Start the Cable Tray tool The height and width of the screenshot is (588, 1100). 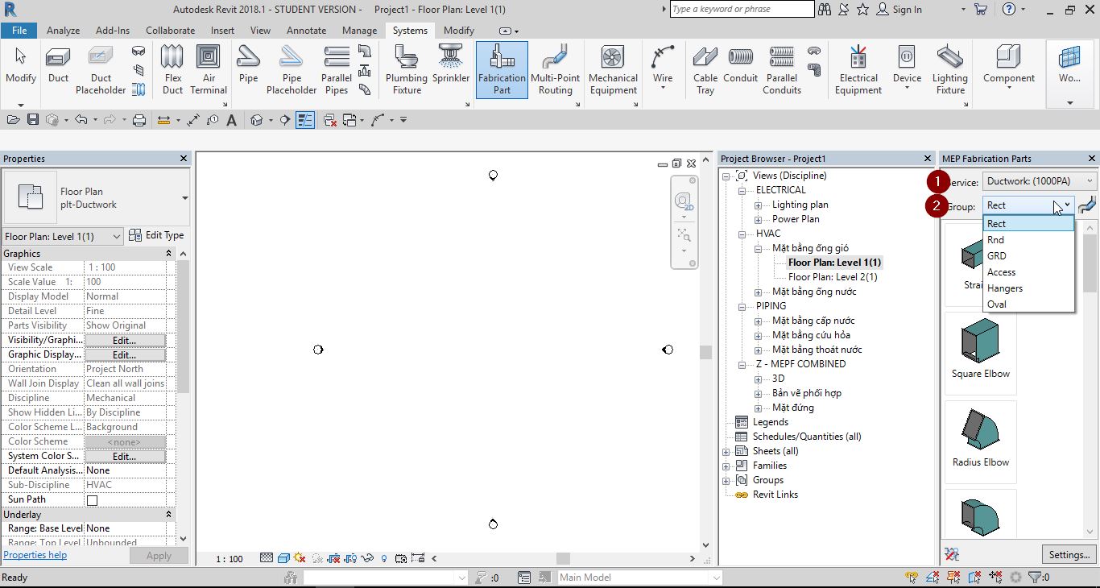705,70
